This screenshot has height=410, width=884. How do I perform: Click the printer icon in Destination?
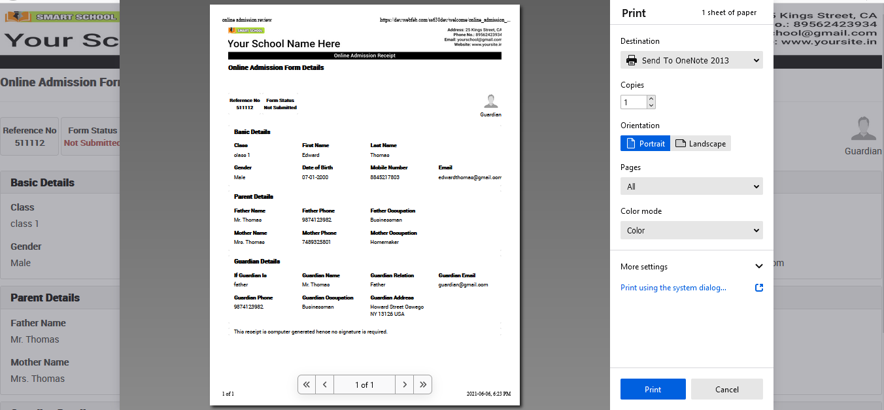tap(632, 60)
